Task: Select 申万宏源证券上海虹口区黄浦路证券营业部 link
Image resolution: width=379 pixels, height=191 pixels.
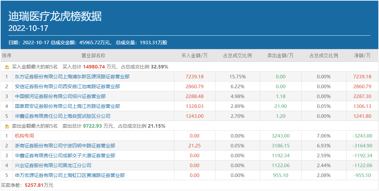Action: point(70,175)
